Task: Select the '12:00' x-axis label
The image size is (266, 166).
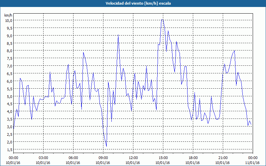Action: (133, 158)
